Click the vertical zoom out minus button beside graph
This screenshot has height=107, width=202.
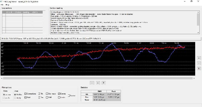coord(199,63)
